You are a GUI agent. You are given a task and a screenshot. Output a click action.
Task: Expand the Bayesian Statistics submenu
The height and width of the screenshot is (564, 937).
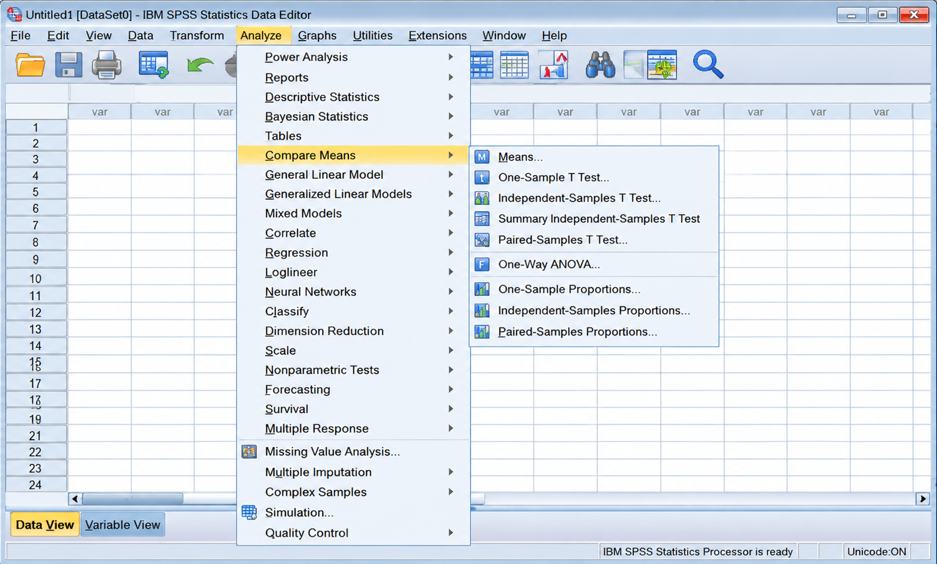coord(450,116)
